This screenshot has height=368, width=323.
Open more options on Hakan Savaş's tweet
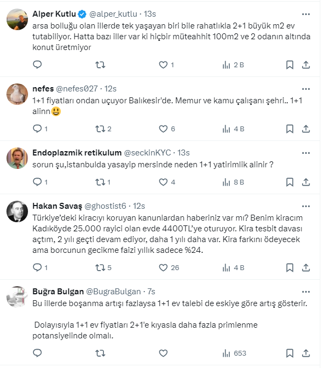click(306, 206)
